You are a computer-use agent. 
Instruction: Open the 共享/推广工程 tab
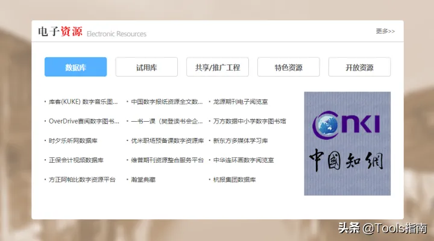pyautogui.click(x=218, y=67)
